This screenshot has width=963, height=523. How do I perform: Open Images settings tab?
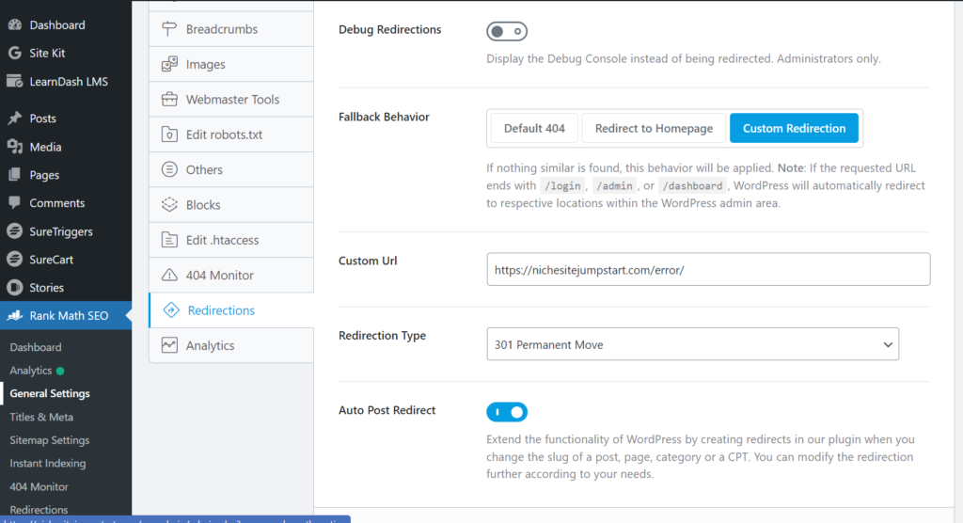pos(231,64)
